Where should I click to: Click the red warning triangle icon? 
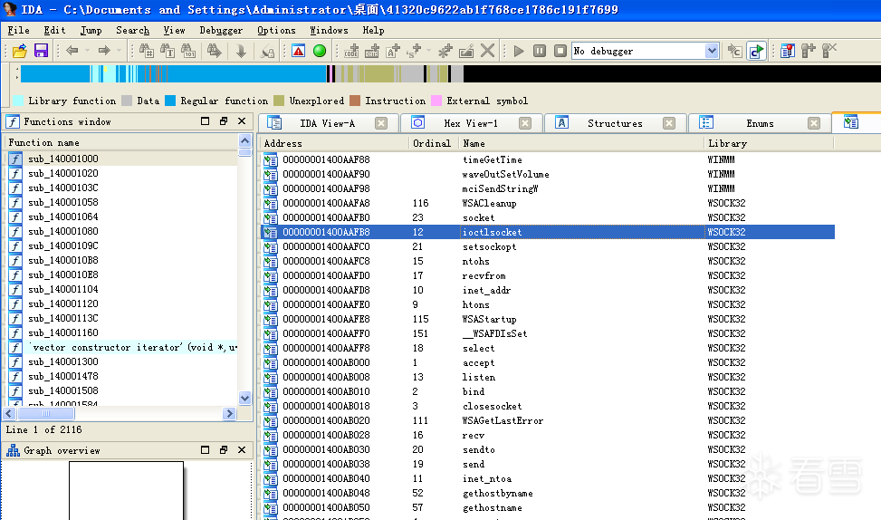(x=299, y=51)
